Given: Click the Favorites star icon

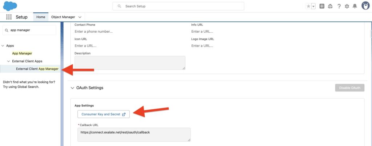Looking at the screenshot, I should coord(308,6).
